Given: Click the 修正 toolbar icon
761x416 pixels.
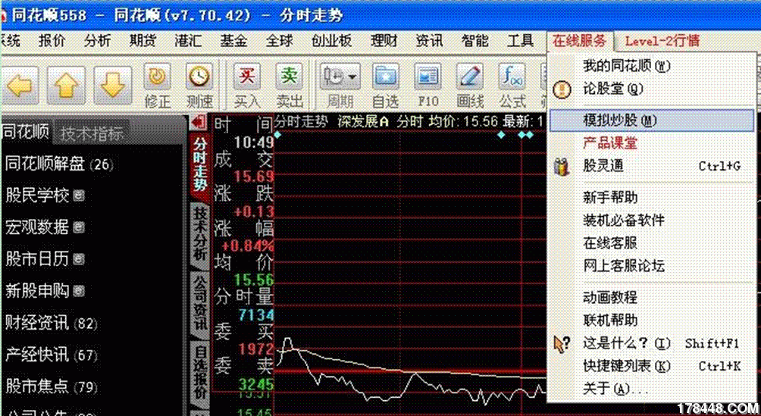Looking at the screenshot, I should [157, 77].
